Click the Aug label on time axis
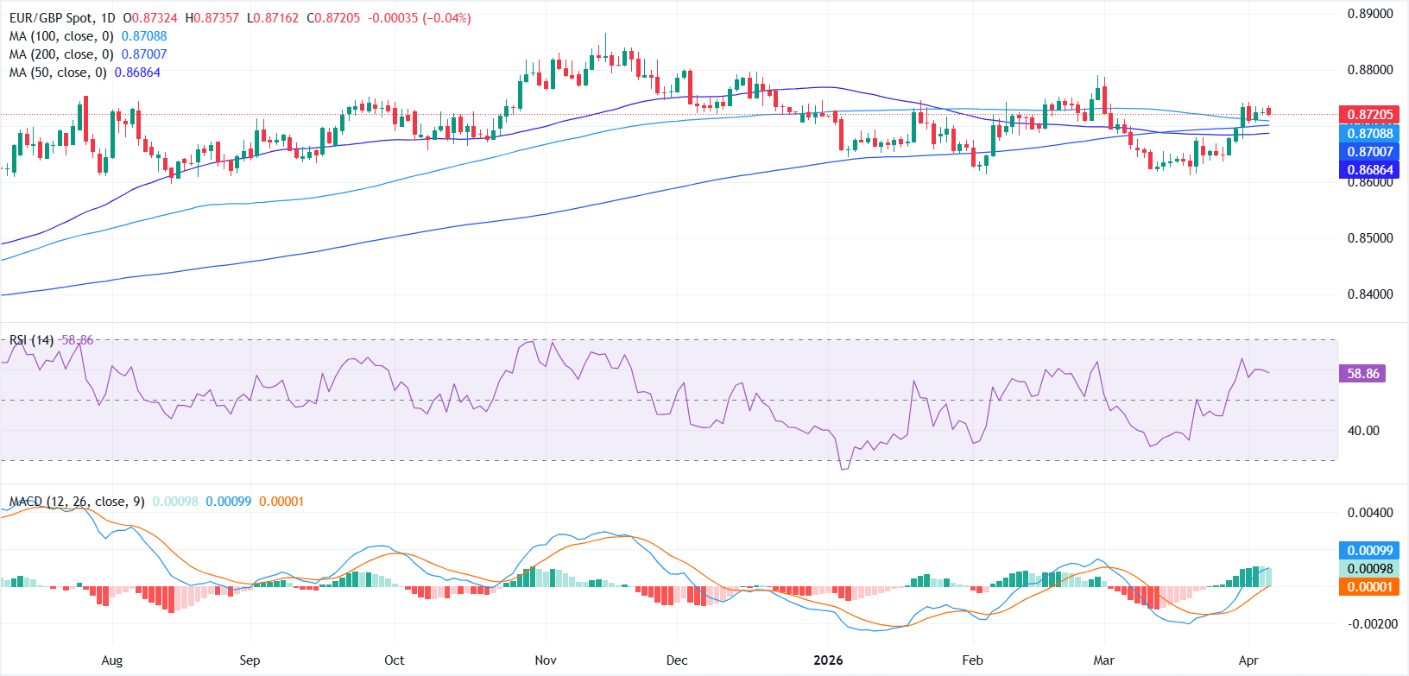 [x=112, y=660]
